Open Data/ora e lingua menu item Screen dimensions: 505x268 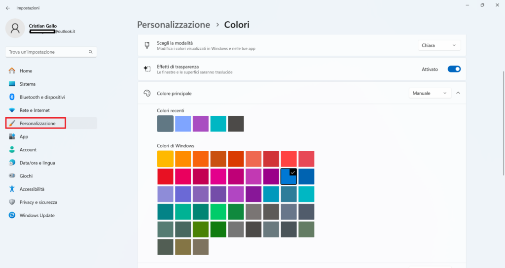point(37,163)
